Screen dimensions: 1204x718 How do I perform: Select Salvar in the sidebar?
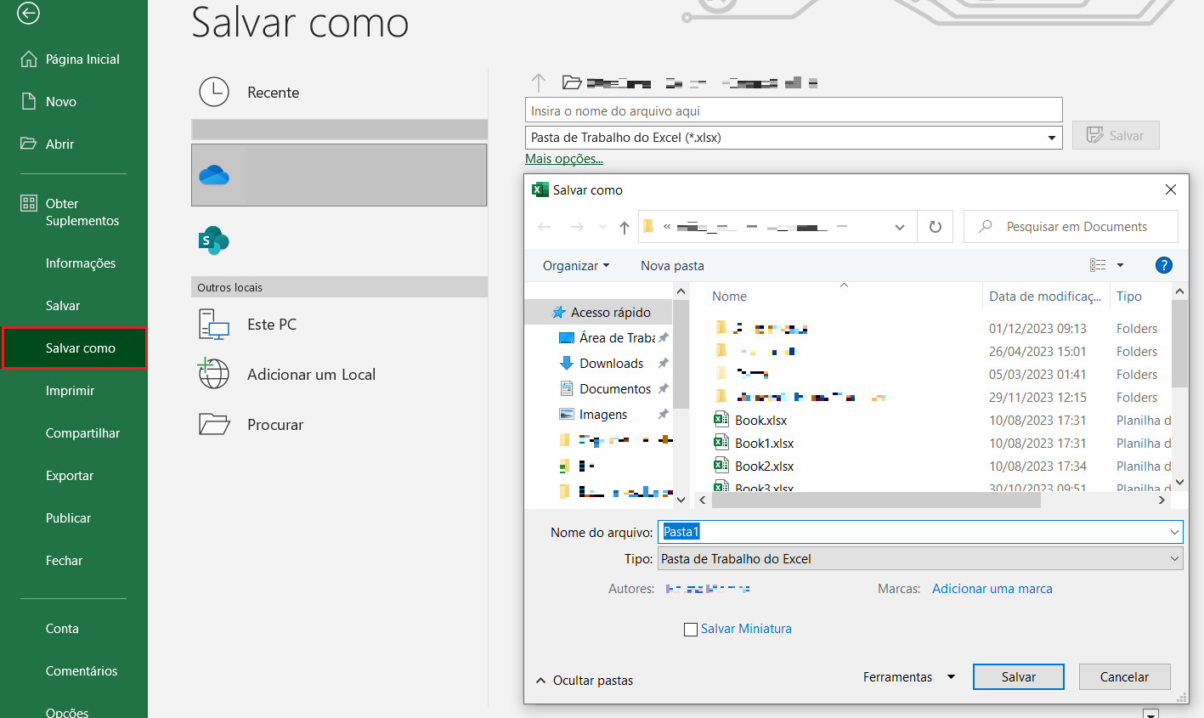click(63, 306)
